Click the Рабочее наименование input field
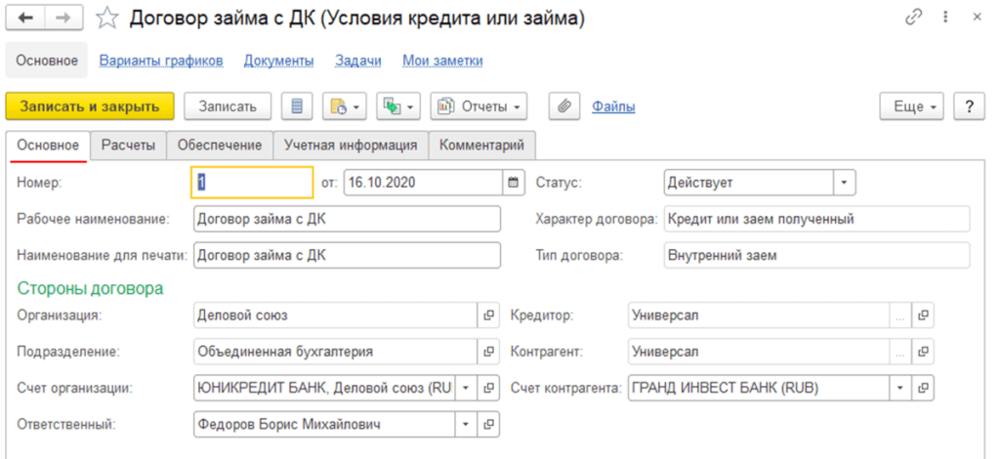This screenshot has height=459, width=1000. click(347, 220)
